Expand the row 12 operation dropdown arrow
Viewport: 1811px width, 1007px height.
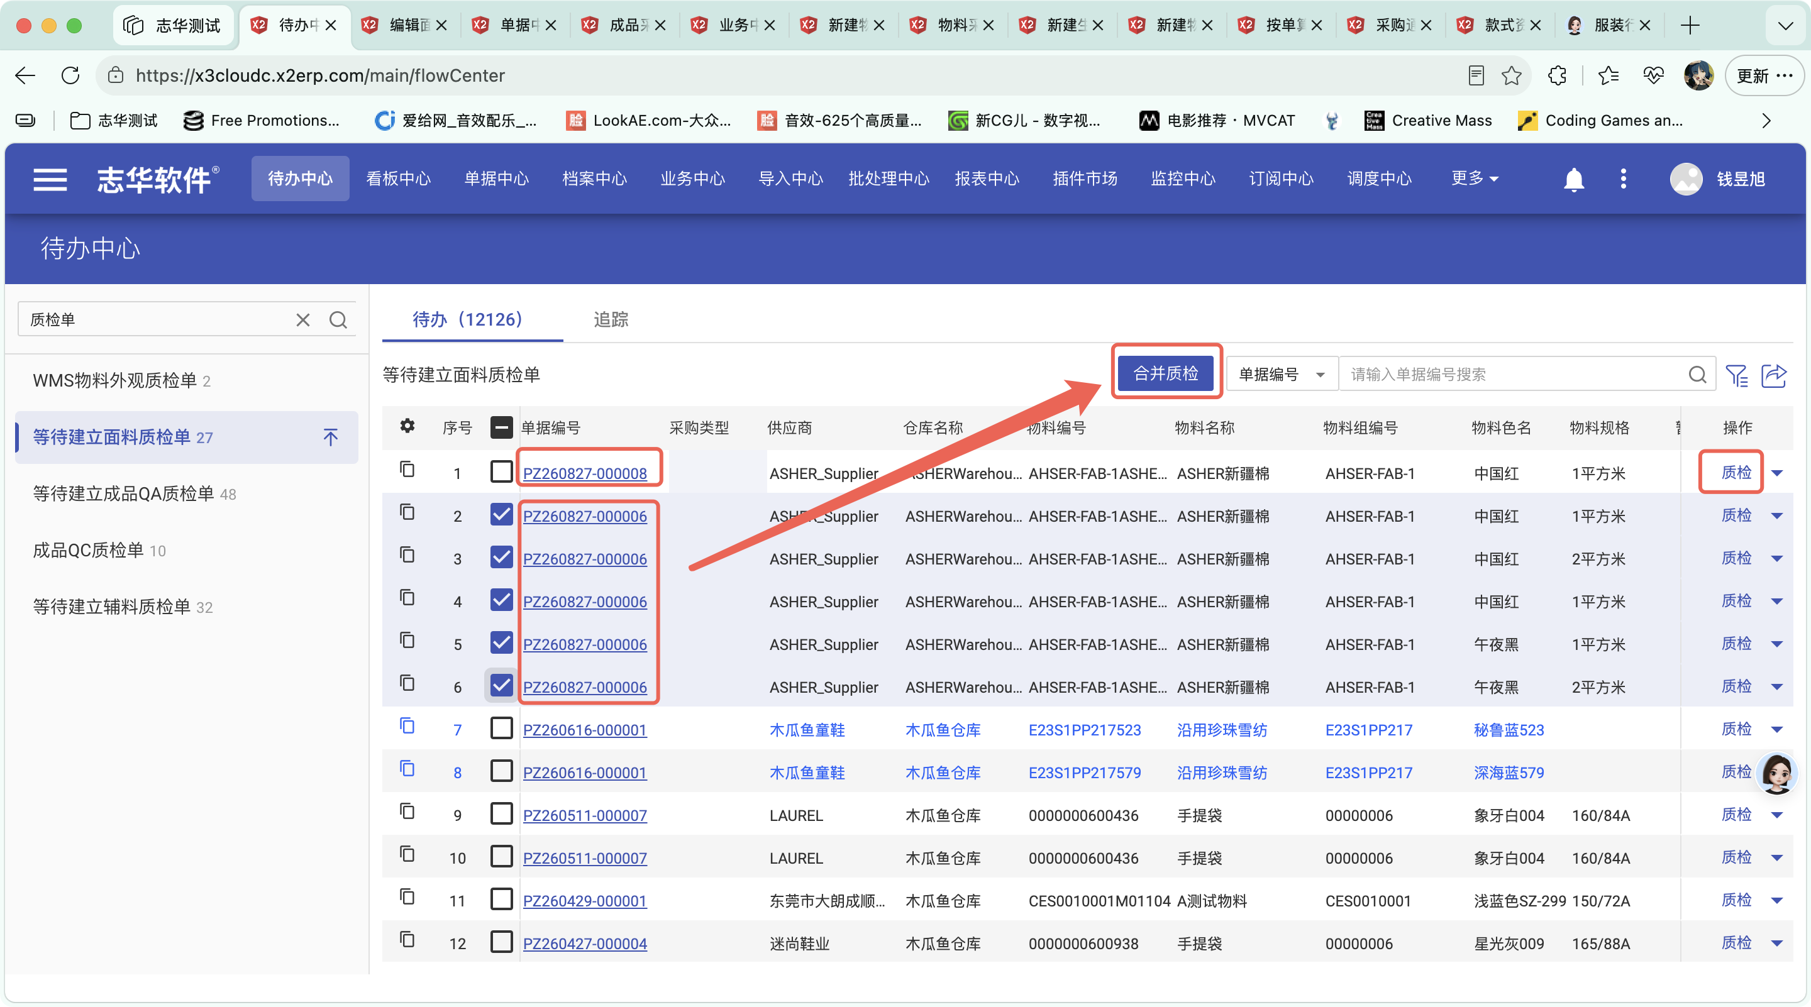point(1776,943)
